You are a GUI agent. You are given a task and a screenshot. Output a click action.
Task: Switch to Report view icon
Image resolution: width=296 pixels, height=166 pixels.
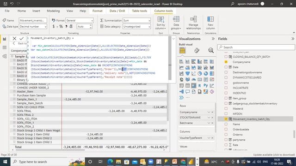[x=5, y=39]
